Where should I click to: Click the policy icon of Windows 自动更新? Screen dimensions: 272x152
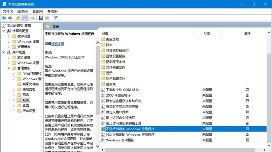103,140
